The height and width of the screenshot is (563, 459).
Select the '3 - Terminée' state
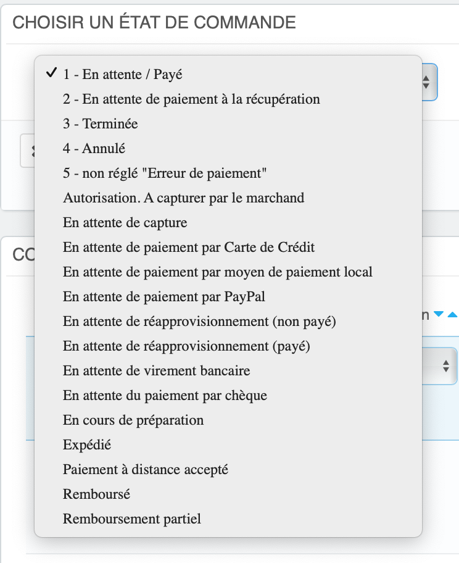point(228,124)
